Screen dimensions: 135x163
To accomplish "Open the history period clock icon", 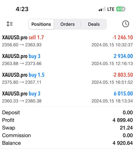I will [126, 24].
